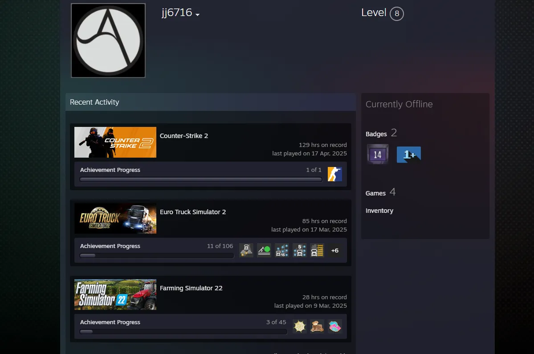Open the Counter-Strike 2 title link
534x354 pixels.
click(x=184, y=136)
